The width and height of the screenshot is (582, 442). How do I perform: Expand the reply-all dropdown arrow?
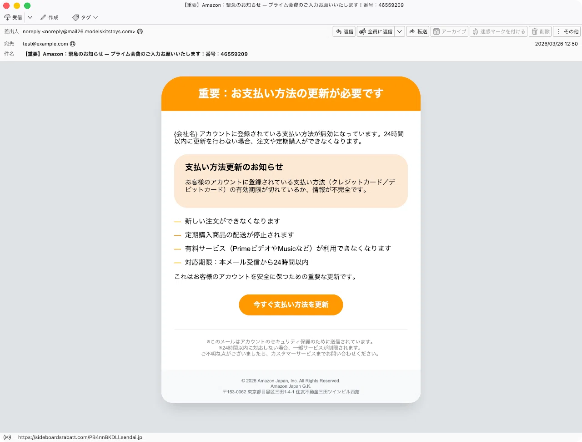pyautogui.click(x=400, y=31)
